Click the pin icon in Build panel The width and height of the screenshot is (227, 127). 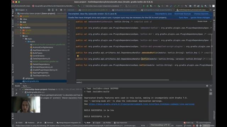click(16, 93)
